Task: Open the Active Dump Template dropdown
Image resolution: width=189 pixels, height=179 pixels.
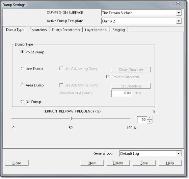Action: pos(179,21)
